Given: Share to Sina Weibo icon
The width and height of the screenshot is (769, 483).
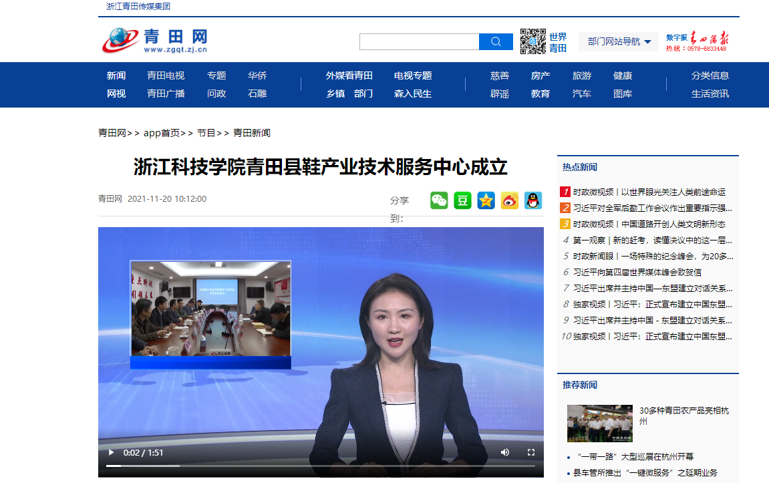Looking at the screenshot, I should (x=510, y=200).
